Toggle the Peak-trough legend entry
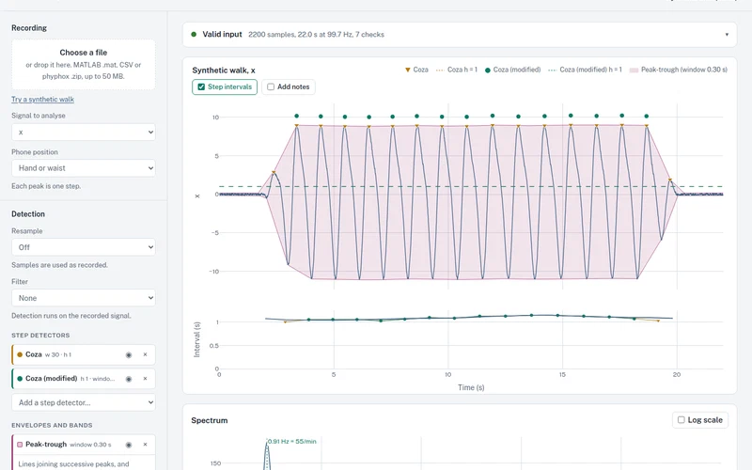 coord(678,70)
